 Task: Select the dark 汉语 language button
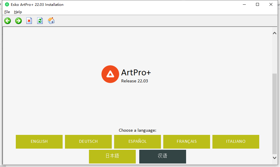tap(163, 156)
